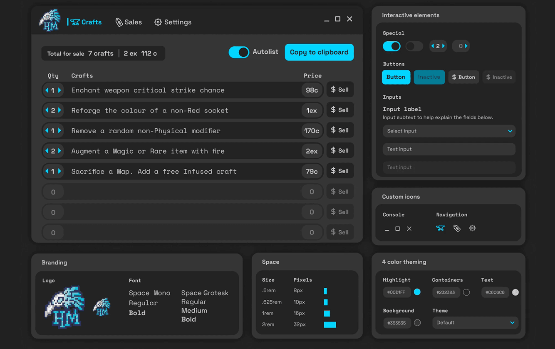Click the HM logo in the app header
Image resolution: width=555 pixels, height=349 pixels.
coord(50,21)
